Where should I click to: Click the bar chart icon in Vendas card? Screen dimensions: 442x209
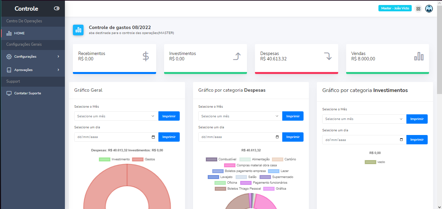[419, 56]
